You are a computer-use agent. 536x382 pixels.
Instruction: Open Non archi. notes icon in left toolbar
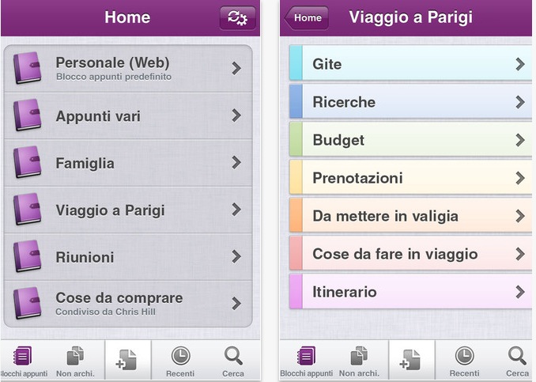(75, 356)
